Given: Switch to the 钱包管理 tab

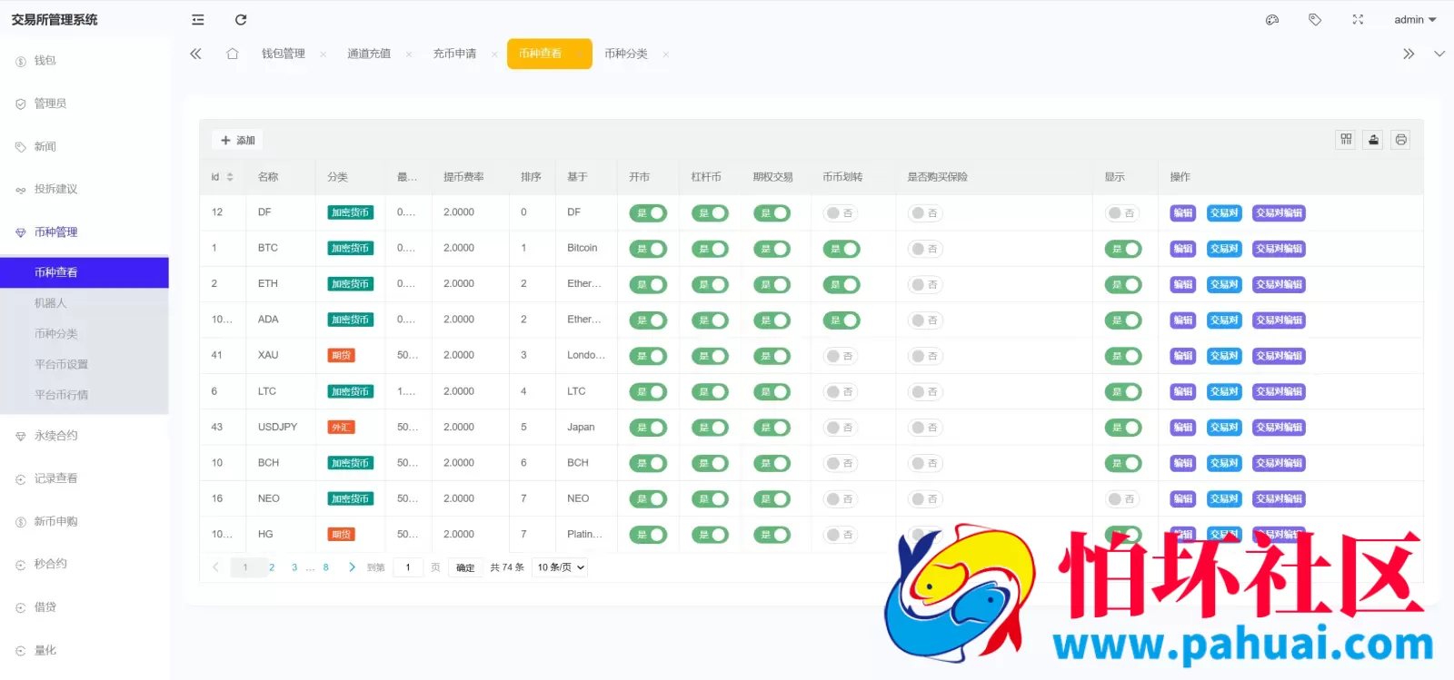Looking at the screenshot, I should 284,54.
